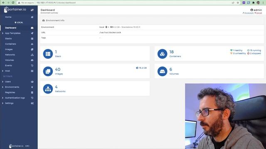
Task: Click the Registries database icon in sidebar
Action: [x=32, y=93]
